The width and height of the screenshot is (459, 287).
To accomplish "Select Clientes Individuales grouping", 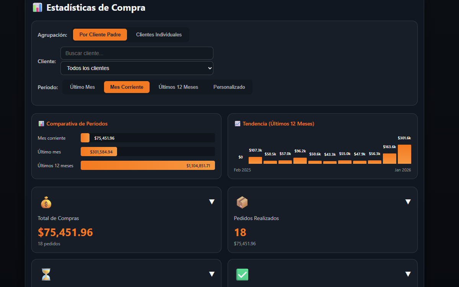I will 159,34.
